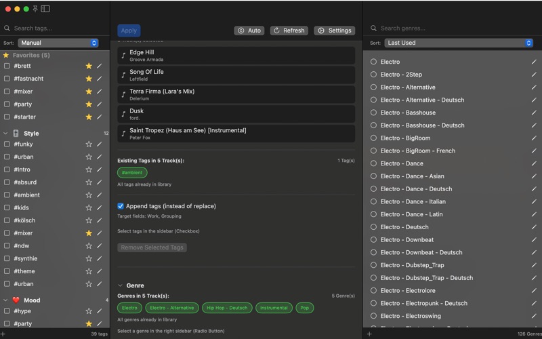
Task: Open the tag sort dropdown Manual
Action: pos(58,43)
